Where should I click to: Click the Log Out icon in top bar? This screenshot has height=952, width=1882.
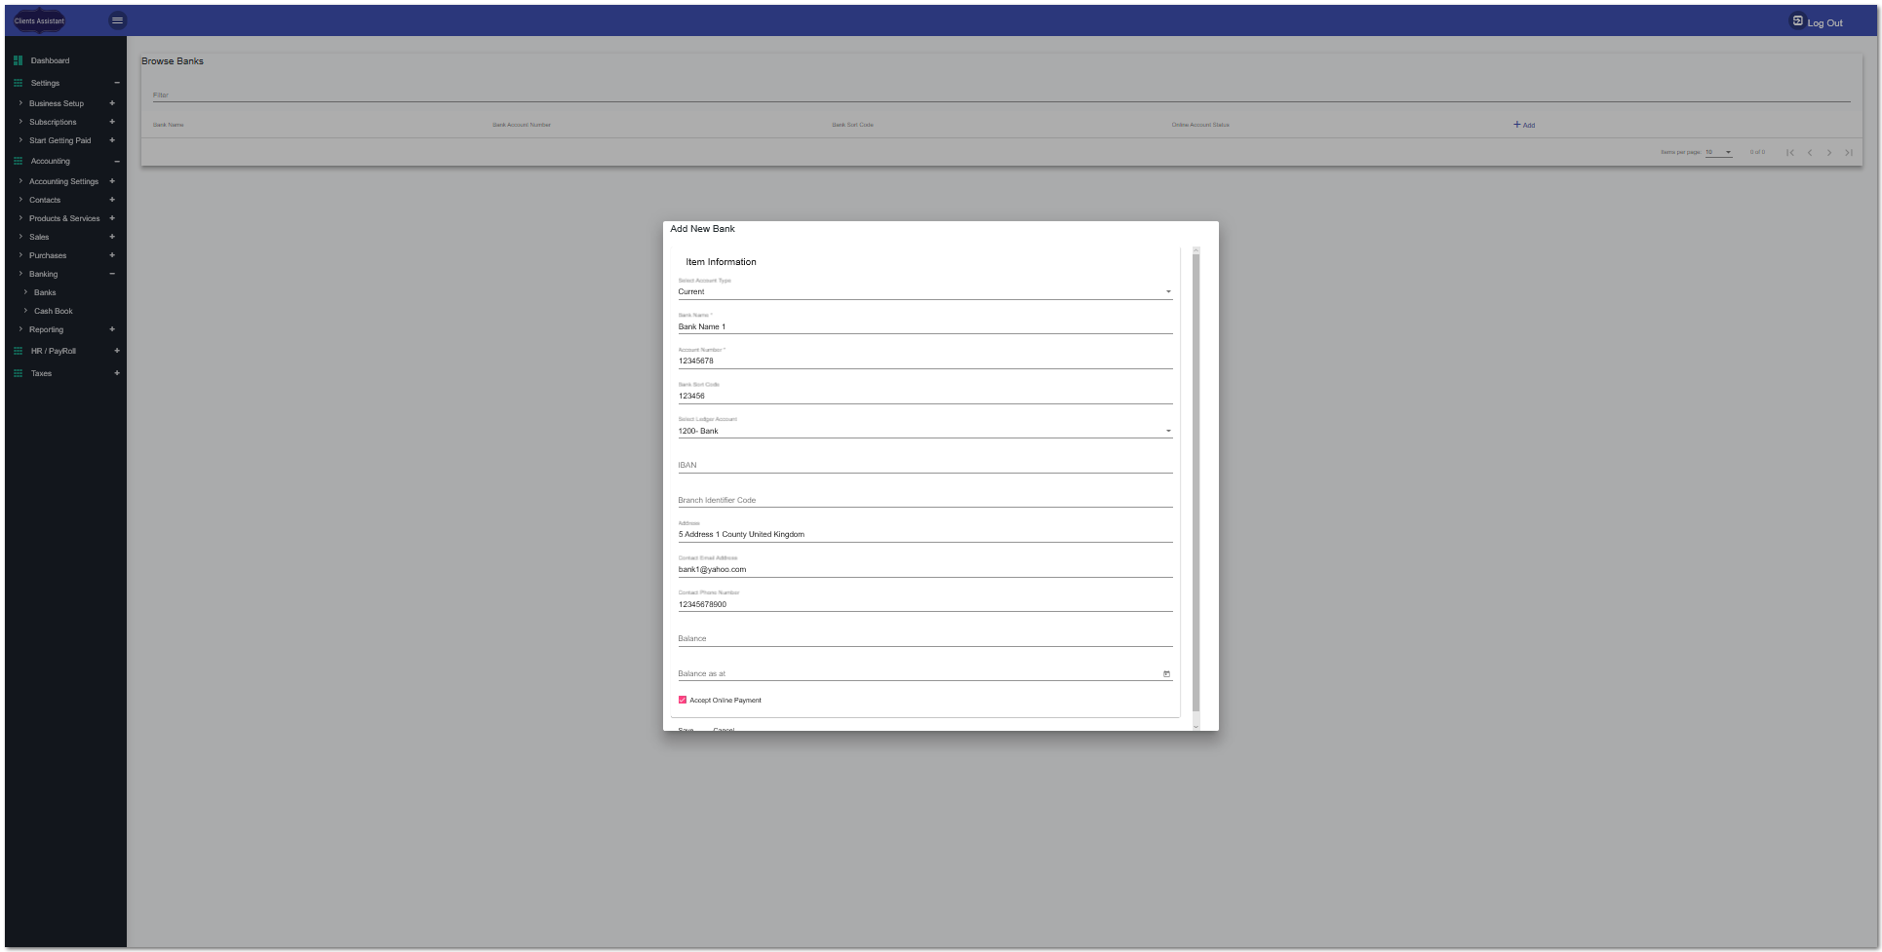(1796, 19)
